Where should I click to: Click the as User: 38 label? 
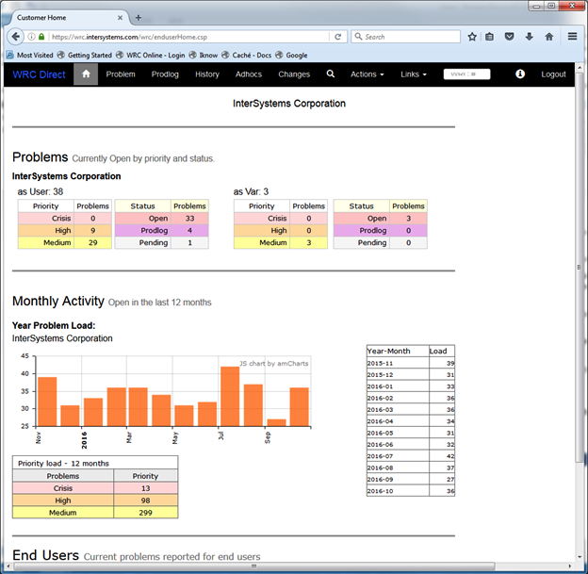click(x=41, y=191)
